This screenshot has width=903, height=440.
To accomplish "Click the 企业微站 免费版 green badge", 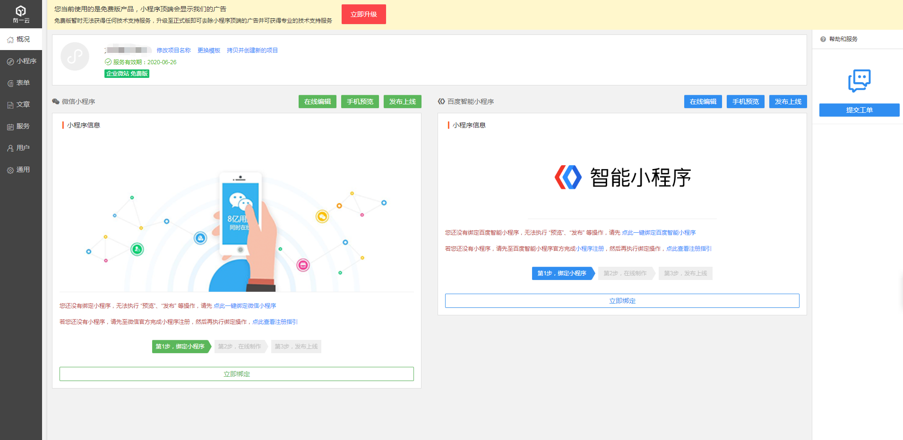I will 127,74.
